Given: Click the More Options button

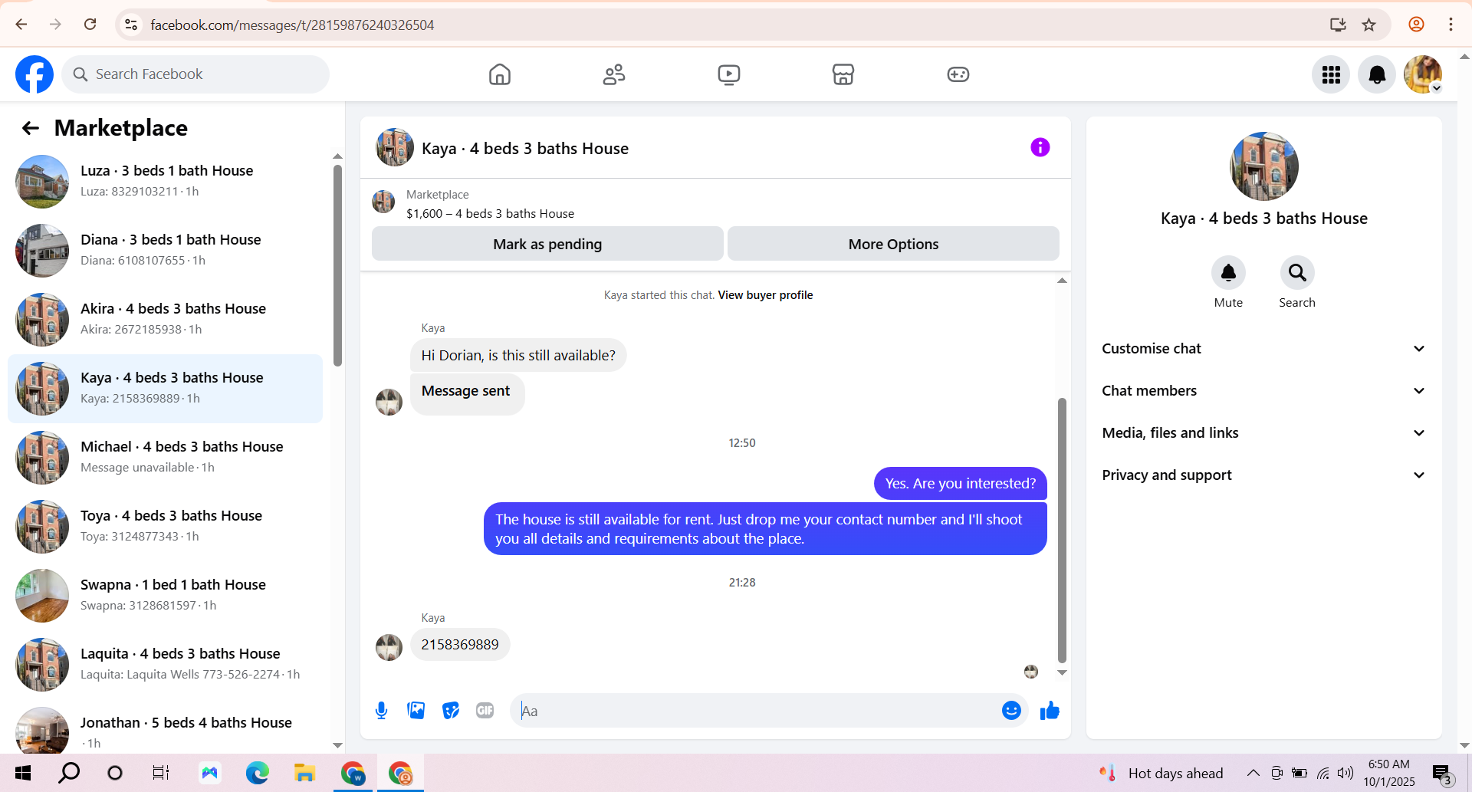Looking at the screenshot, I should pyautogui.click(x=893, y=244).
